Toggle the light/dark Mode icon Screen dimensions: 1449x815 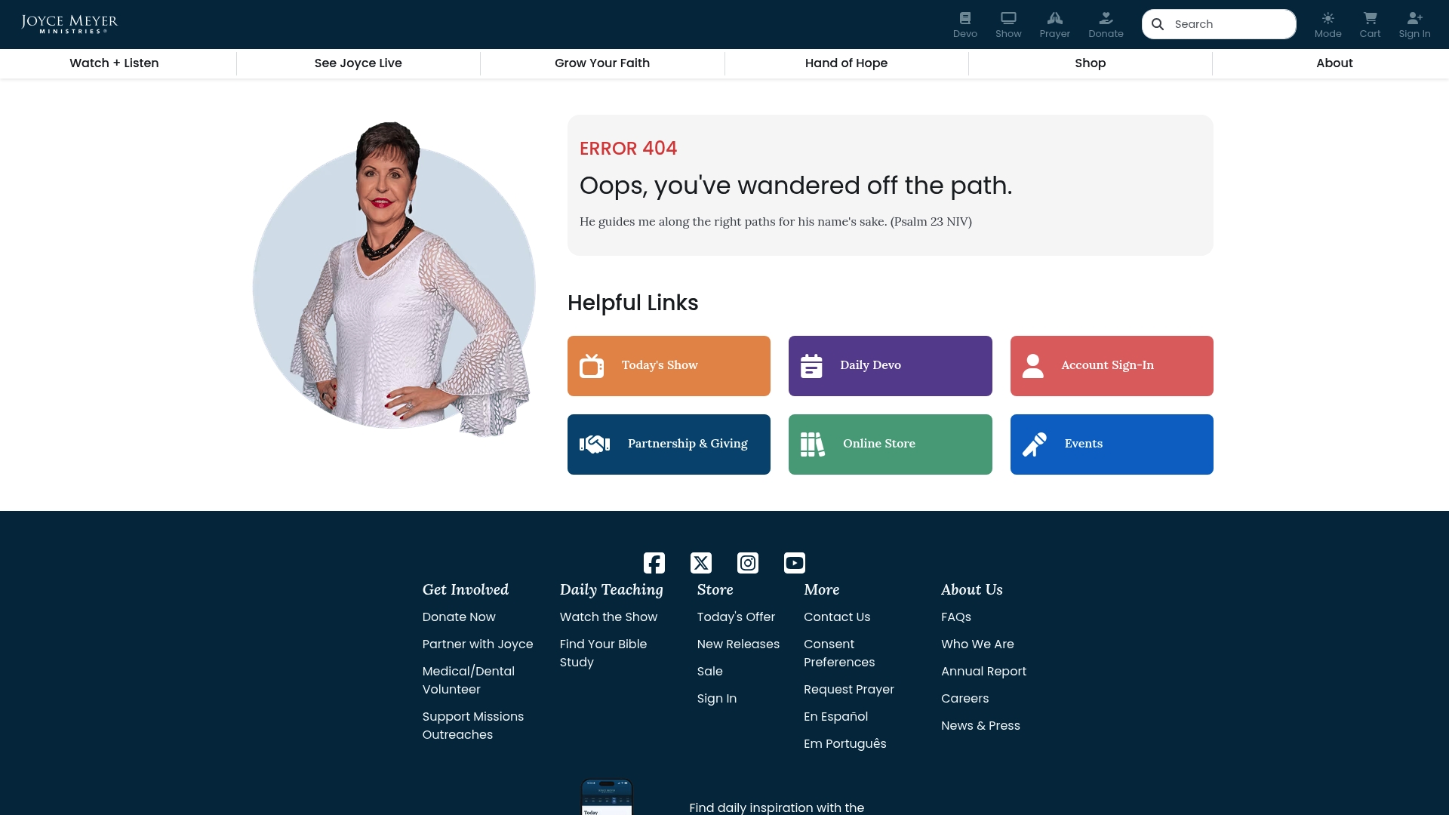click(1327, 25)
